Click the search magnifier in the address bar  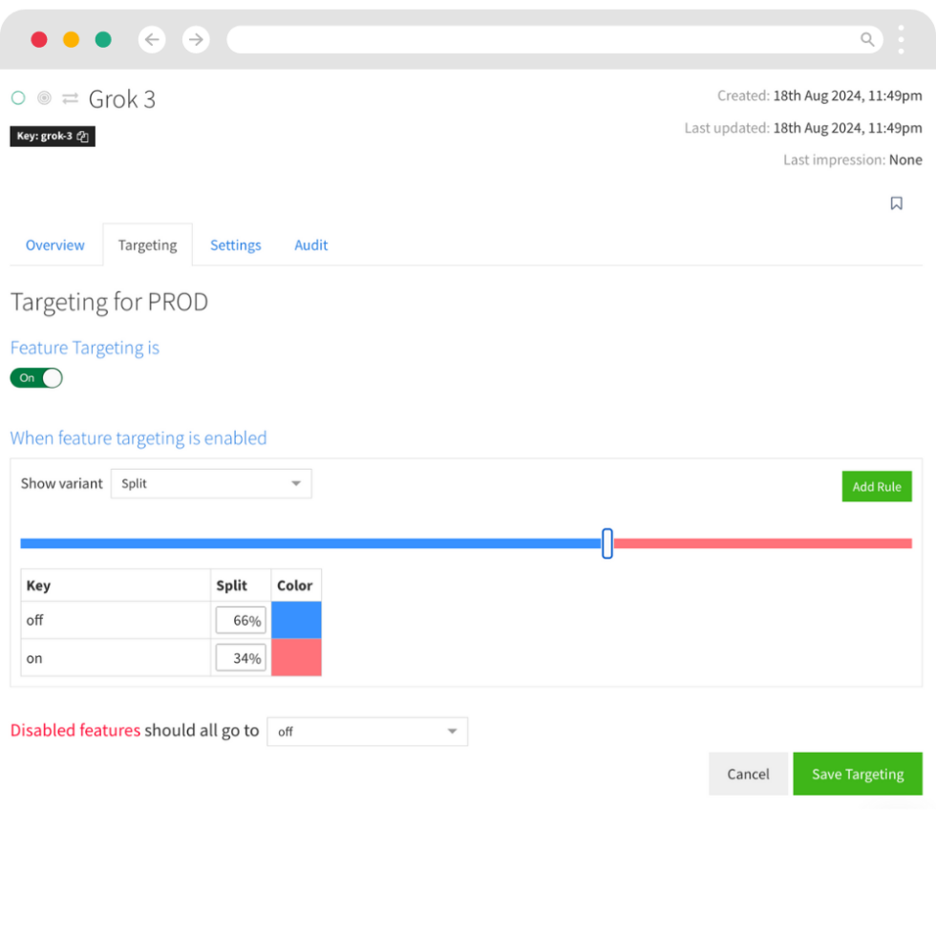pos(867,39)
